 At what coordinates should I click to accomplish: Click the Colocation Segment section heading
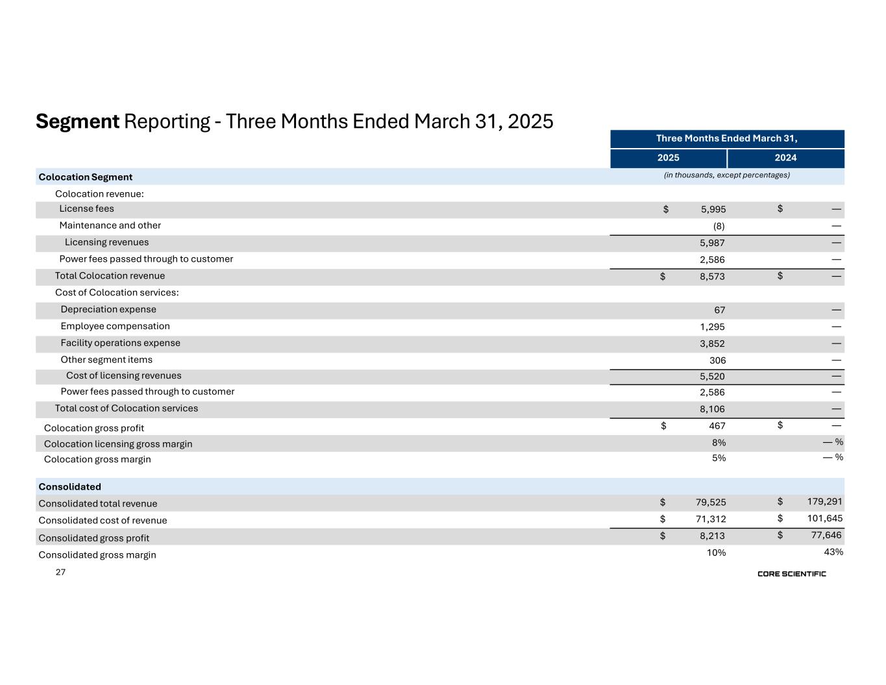click(85, 177)
